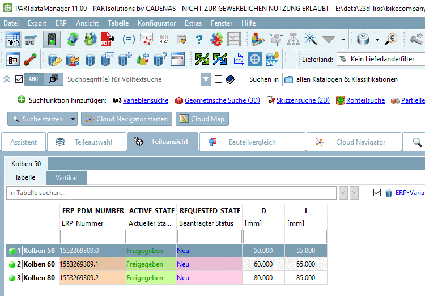Click the BMP table export icon
This screenshot has width=425, height=296.
point(13,40)
